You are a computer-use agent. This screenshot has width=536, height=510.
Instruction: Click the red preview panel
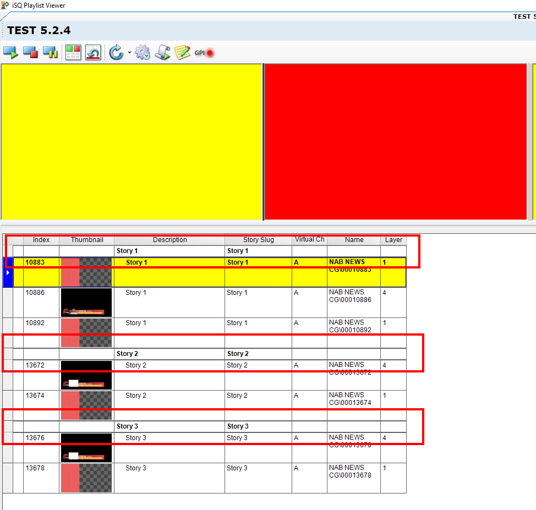pos(395,142)
